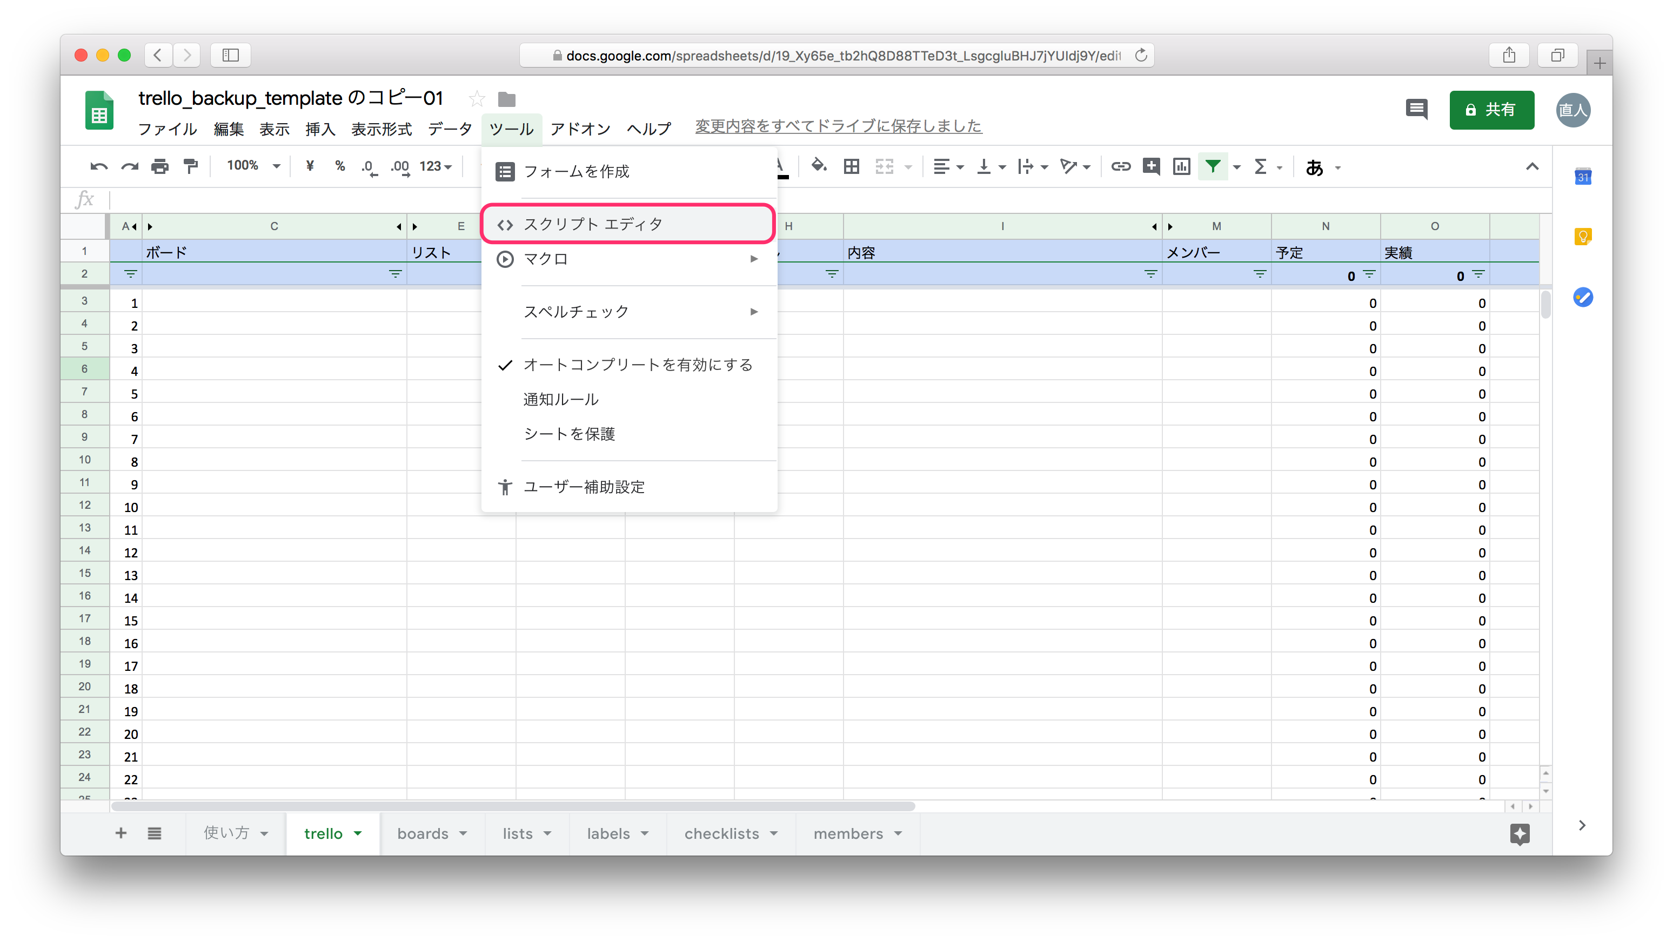Click the borders icon
This screenshot has height=942, width=1673.
(852, 167)
